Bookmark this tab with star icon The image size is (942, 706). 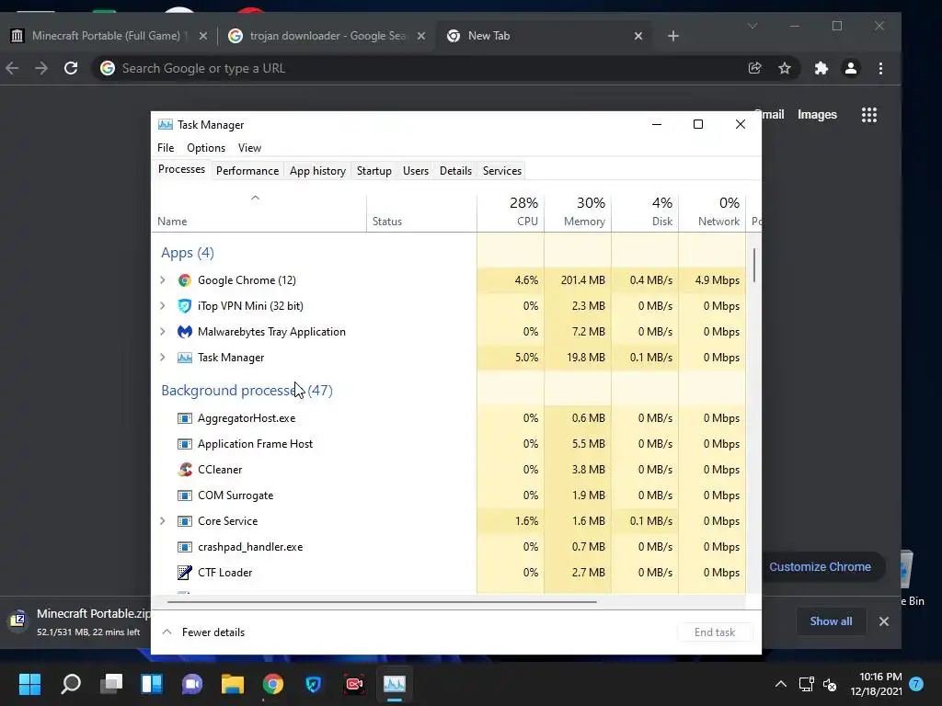pos(785,68)
